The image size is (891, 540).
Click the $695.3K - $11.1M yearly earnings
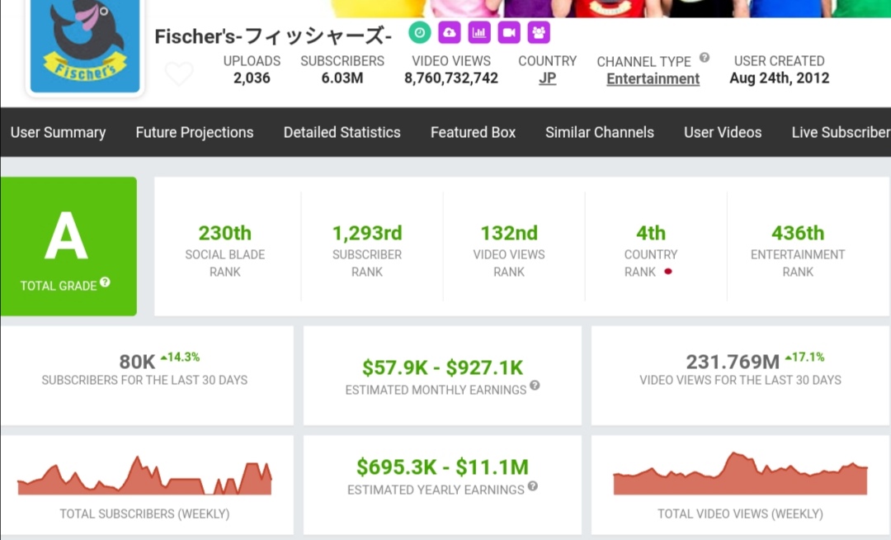click(x=442, y=467)
